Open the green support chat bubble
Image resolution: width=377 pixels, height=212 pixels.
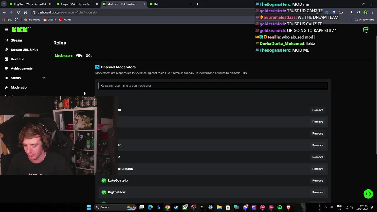(x=368, y=194)
